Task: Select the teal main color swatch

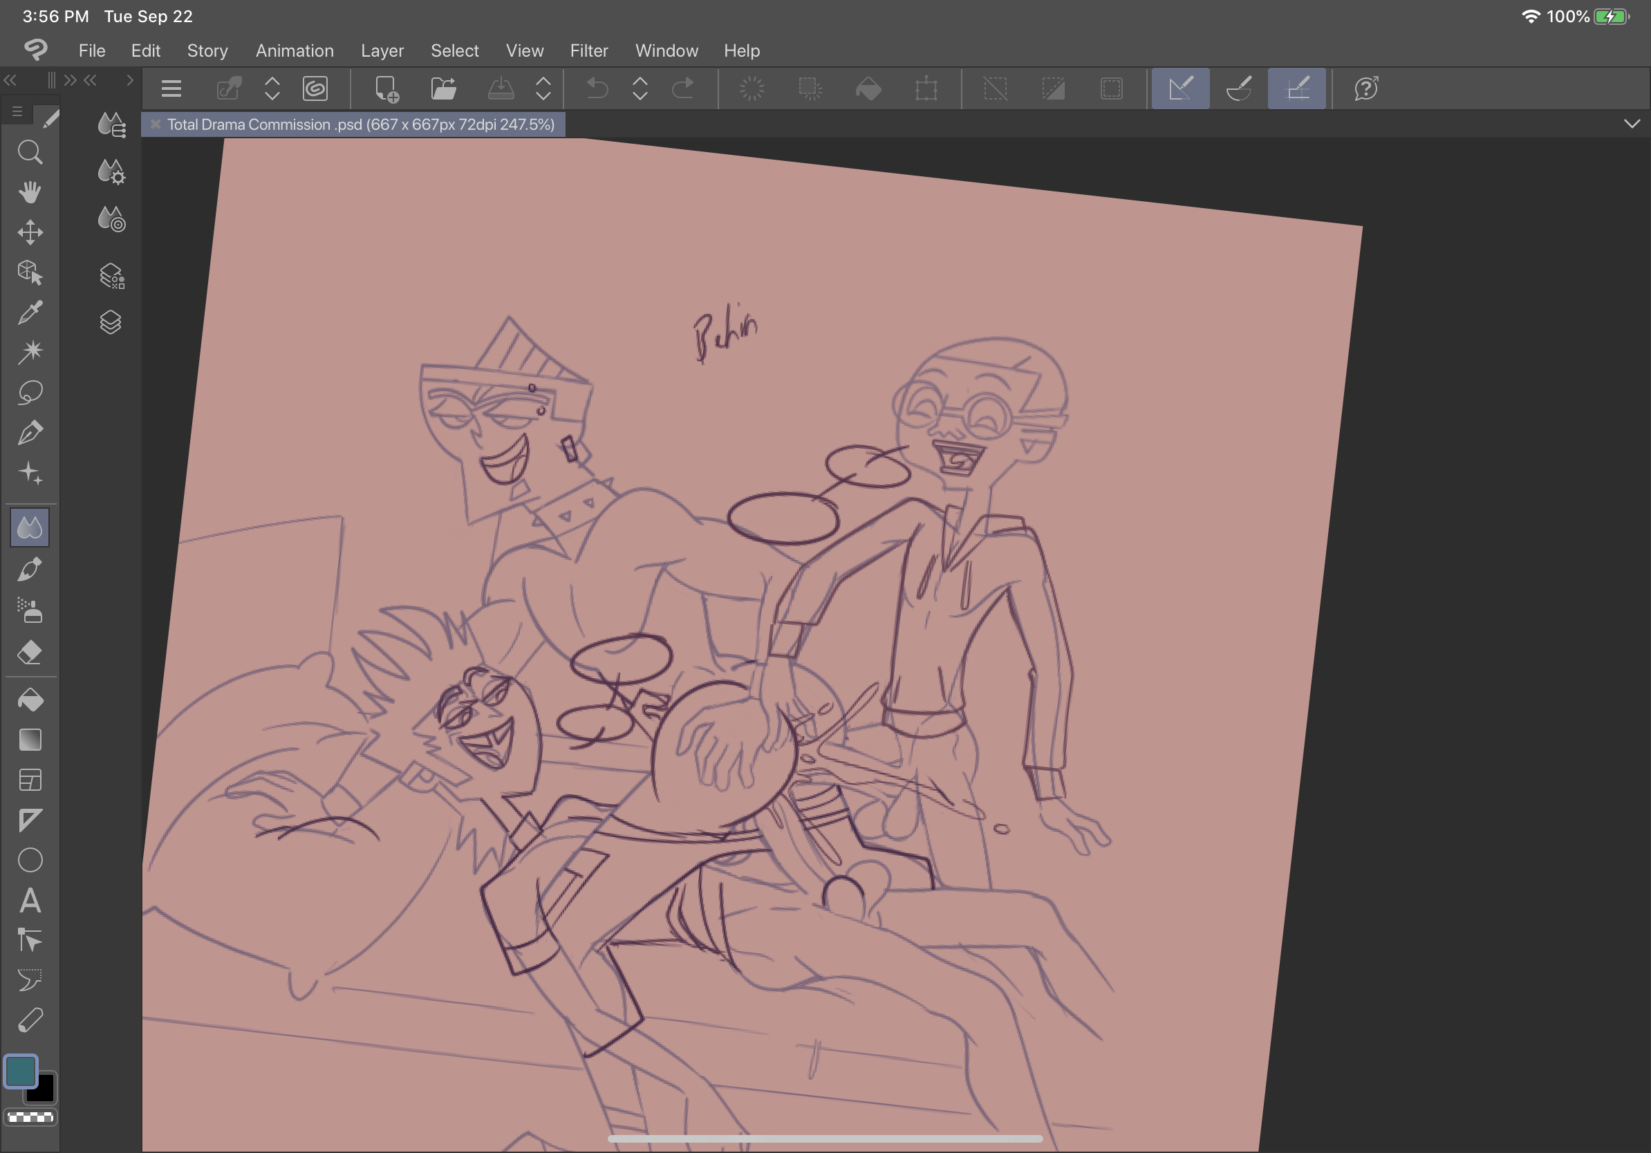Action: (x=21, y=1070)
